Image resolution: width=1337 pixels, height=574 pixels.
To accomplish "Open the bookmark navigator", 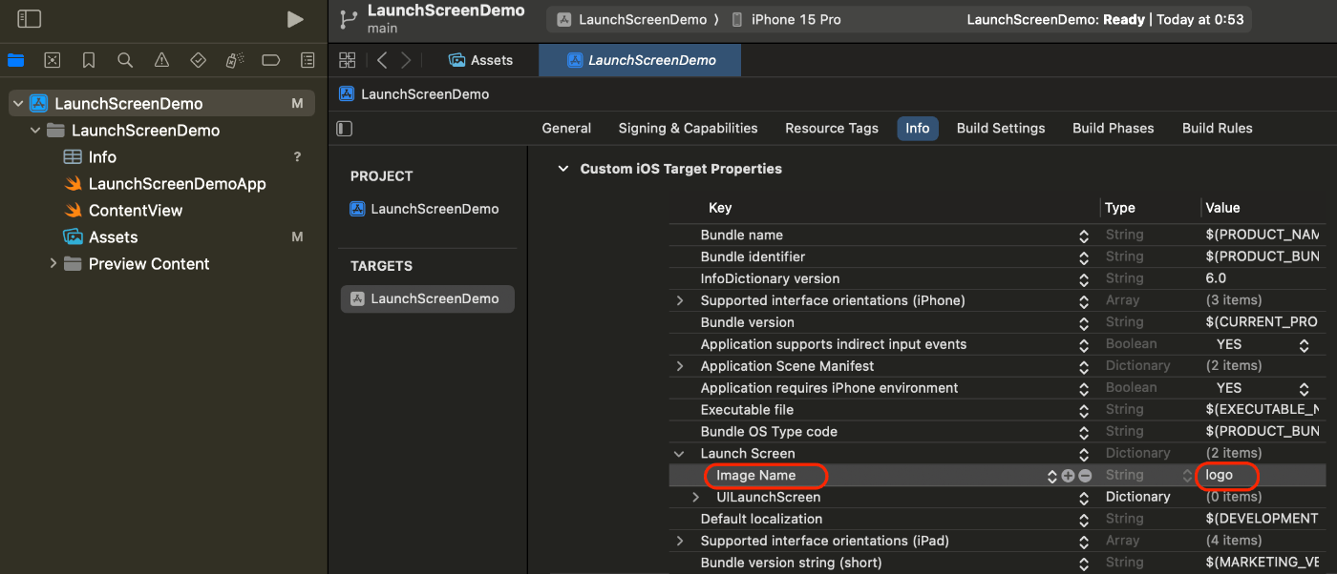I will [89, 60].
